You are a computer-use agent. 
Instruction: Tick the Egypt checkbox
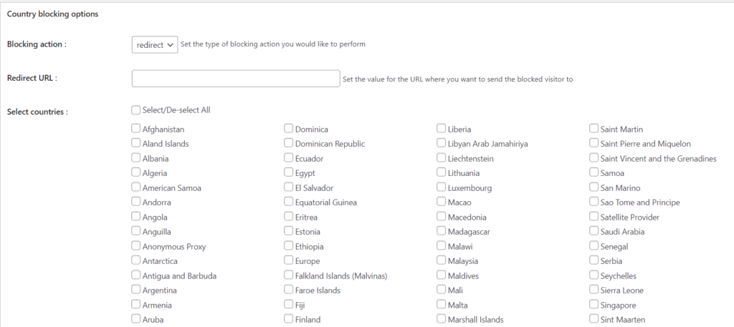[289, 172]
